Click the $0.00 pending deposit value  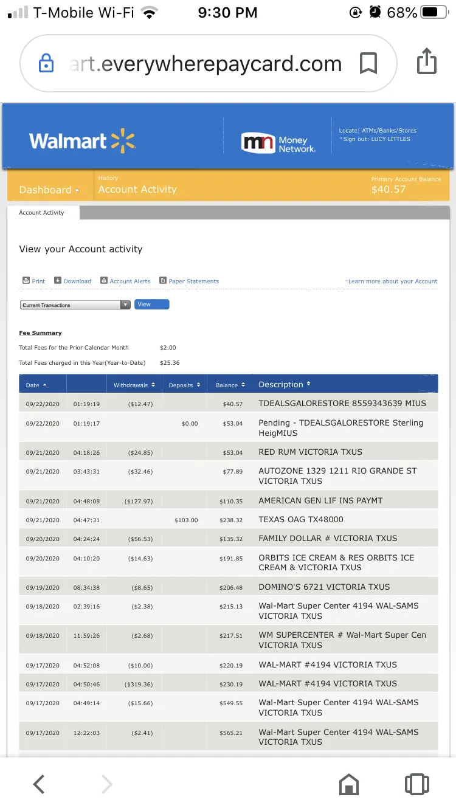coord(190,424)
